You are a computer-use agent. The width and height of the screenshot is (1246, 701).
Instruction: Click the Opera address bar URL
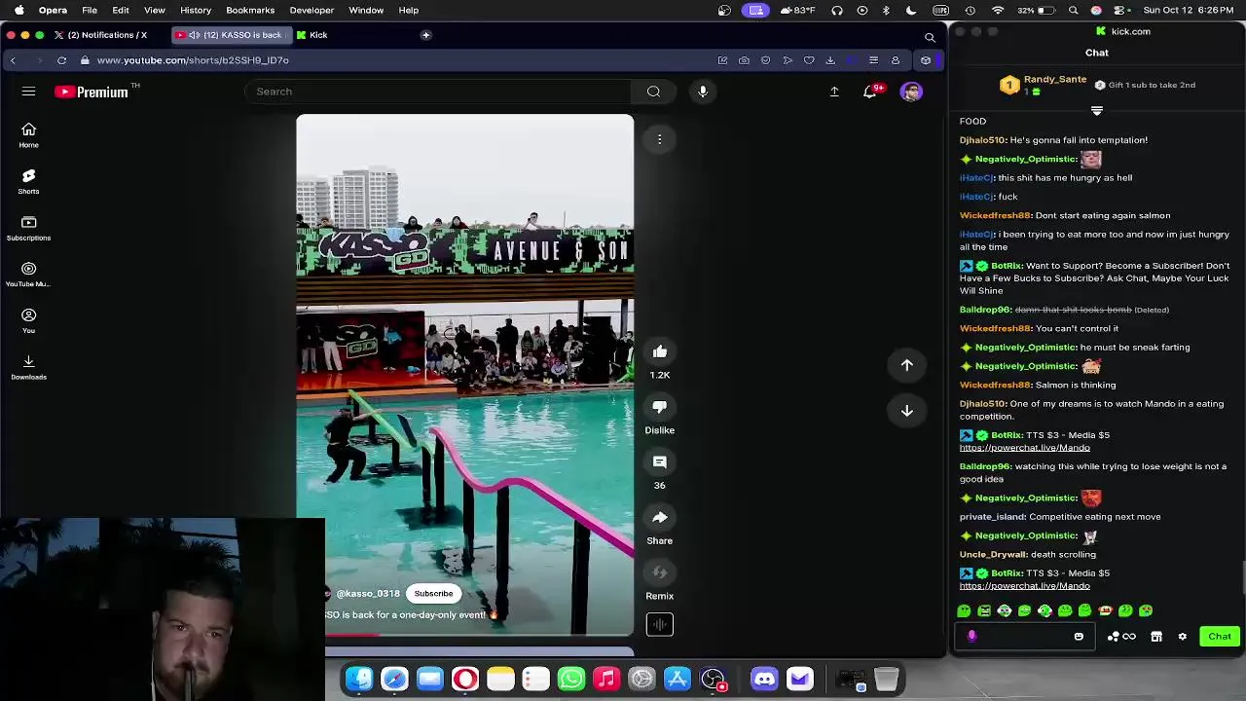click(193, 60)
